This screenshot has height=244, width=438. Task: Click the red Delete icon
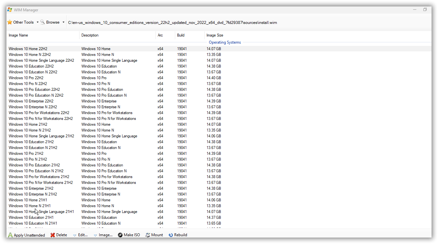coord(53,235)
